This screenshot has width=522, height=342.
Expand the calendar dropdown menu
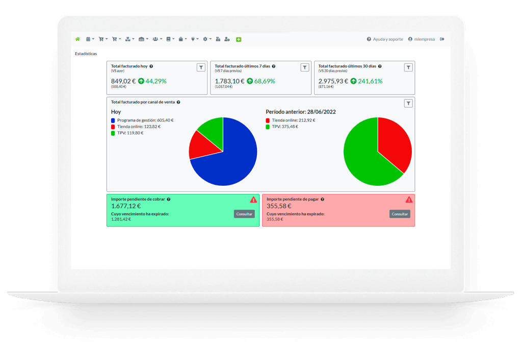tap(90, 39)
